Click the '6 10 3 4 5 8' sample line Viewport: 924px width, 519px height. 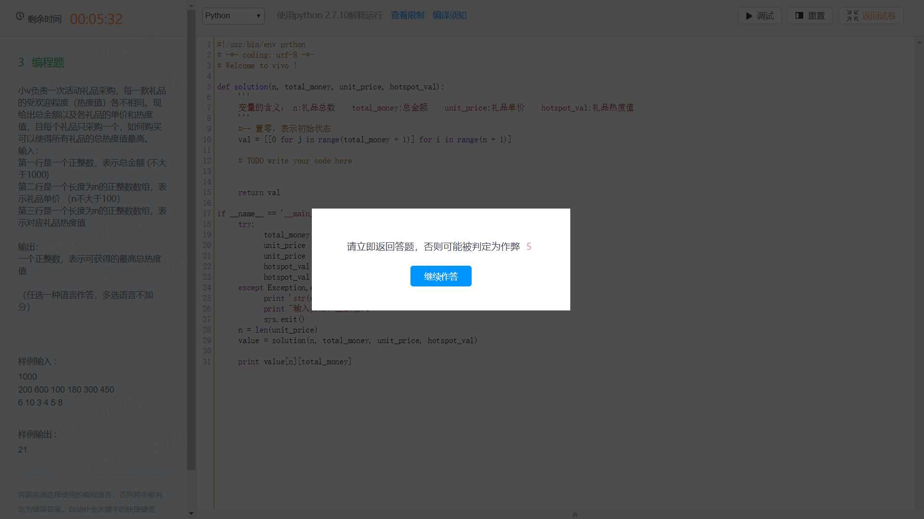40,403
